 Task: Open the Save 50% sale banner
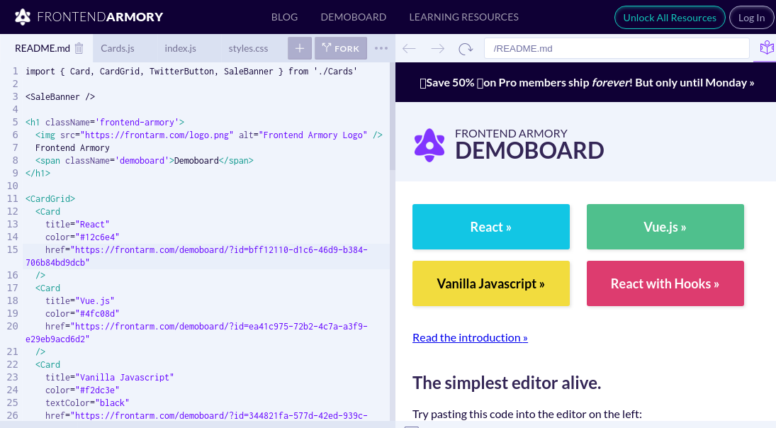tap(587, 83)
